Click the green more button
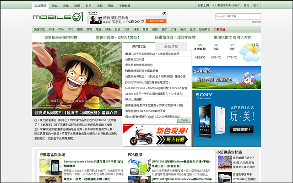Screen dimensions: 293x183 tap(184, 120)
